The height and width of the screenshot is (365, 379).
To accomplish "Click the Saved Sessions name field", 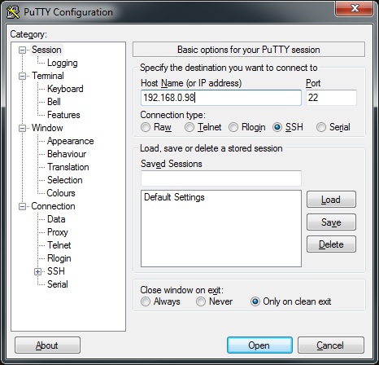I will (x=221, y=178).
